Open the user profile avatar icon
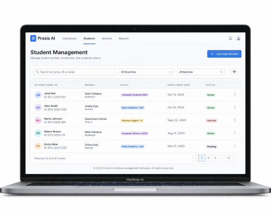This screenshot has width=271, height=215. (238, 38)
